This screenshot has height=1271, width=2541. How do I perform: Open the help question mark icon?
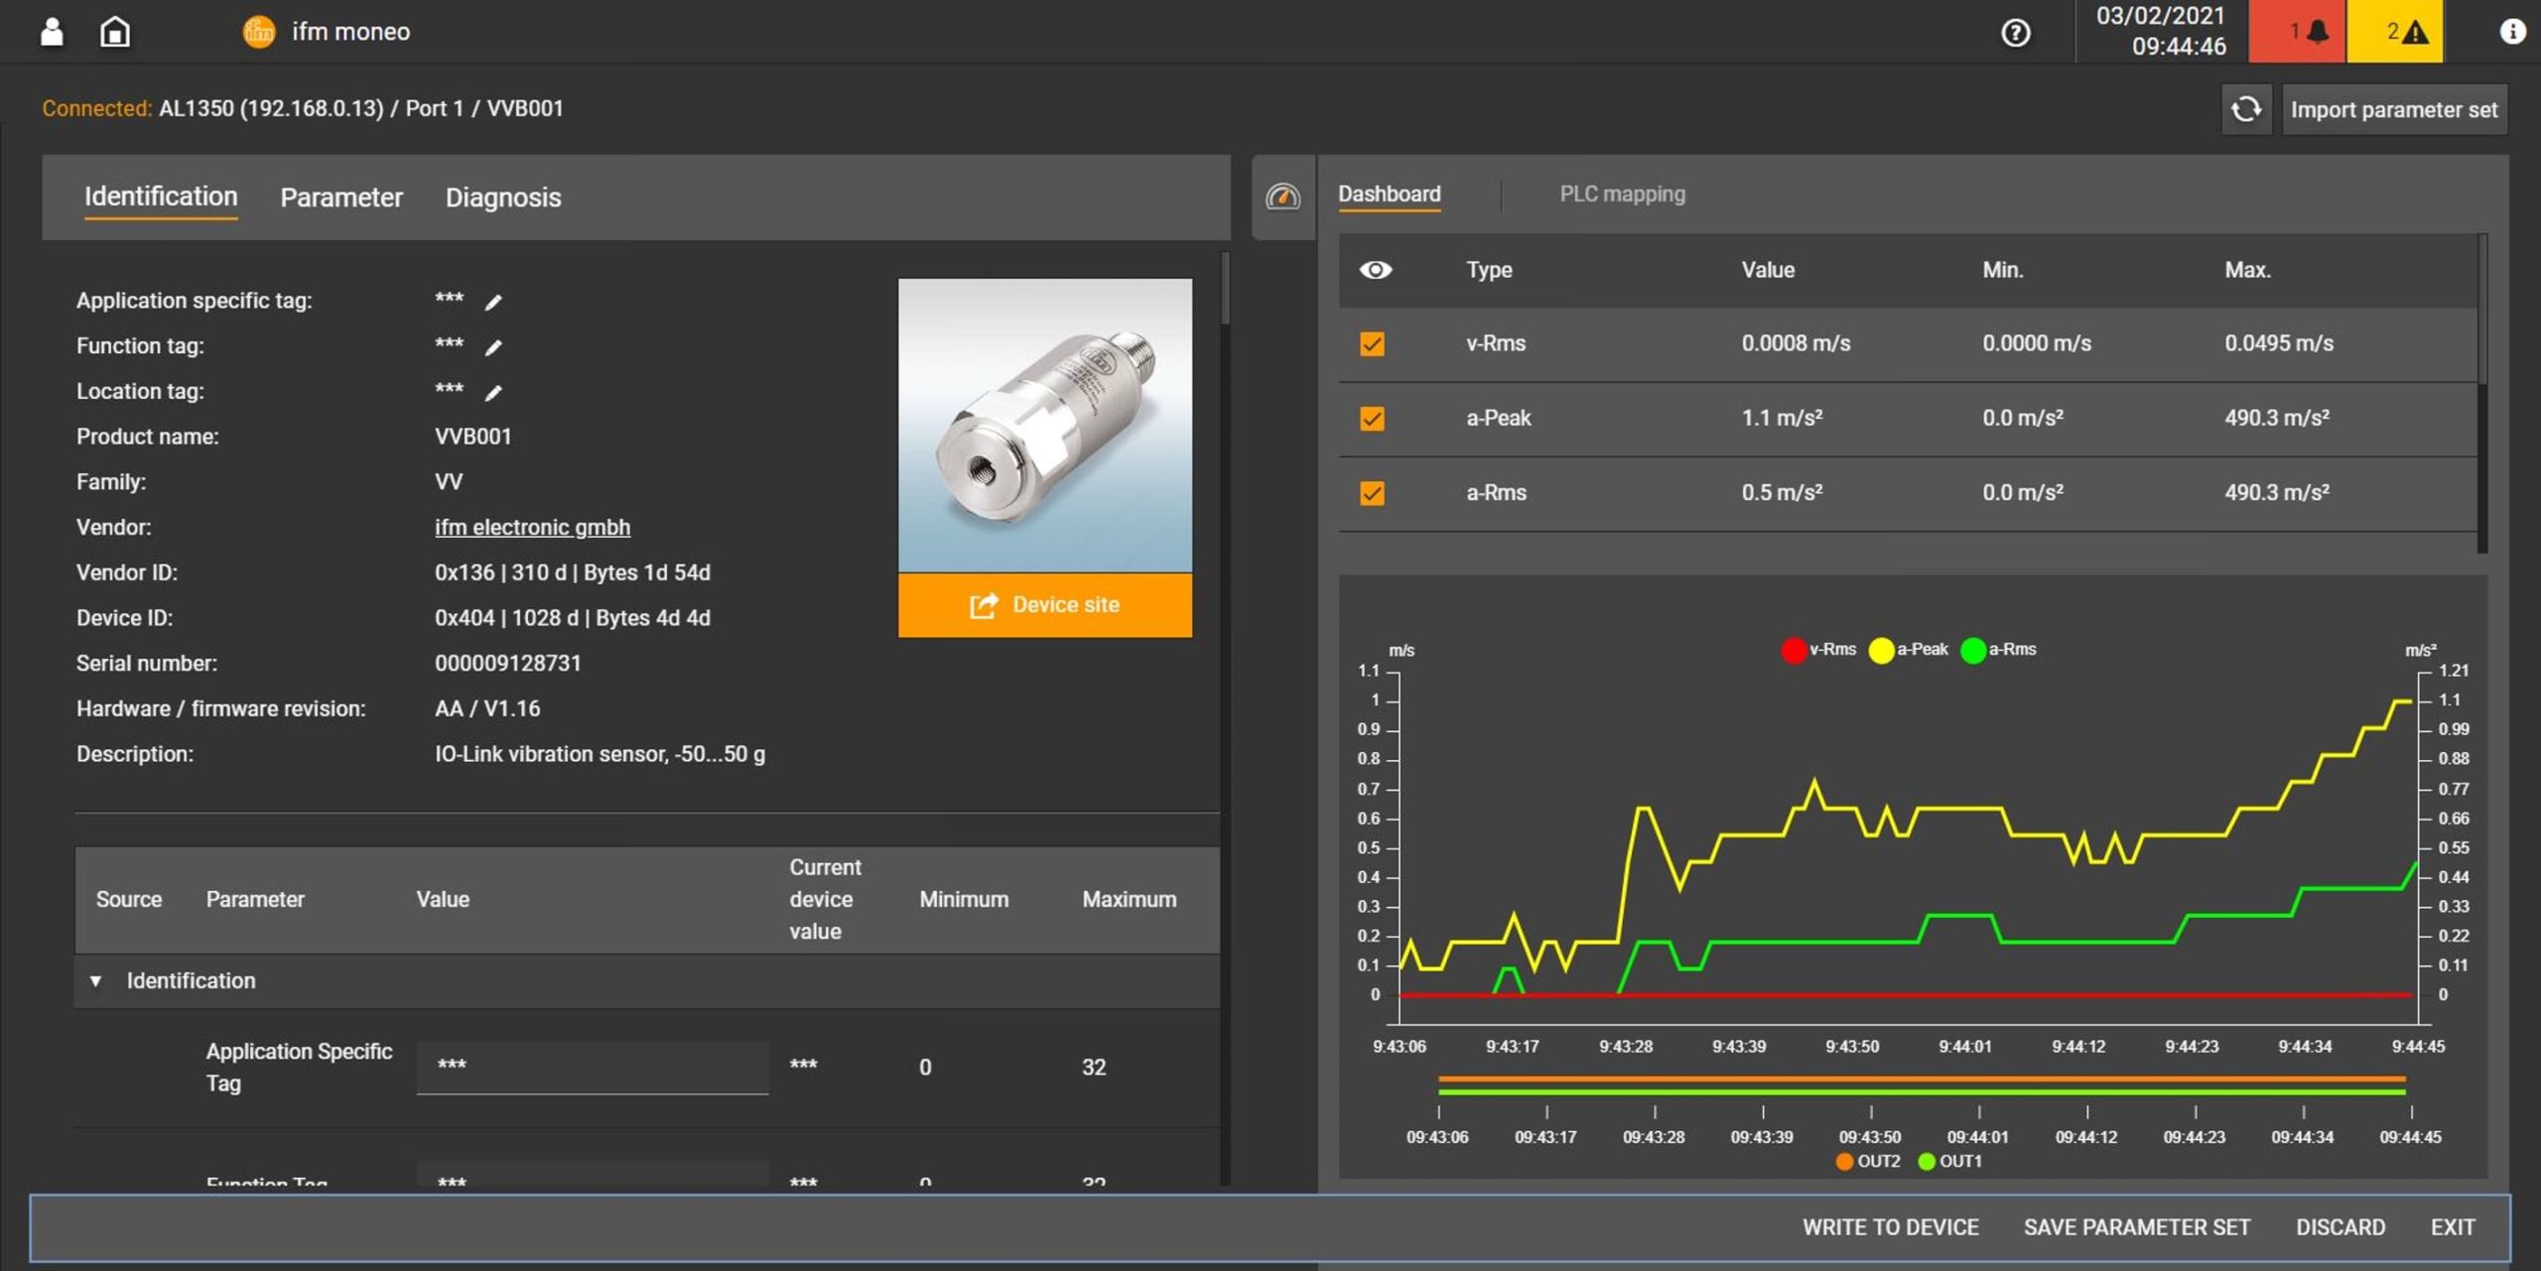(x=2015, y=33)
